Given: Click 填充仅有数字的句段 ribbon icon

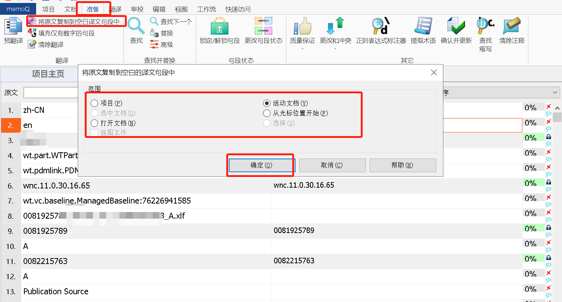Looking at the screenshot, I should [32, 33].
